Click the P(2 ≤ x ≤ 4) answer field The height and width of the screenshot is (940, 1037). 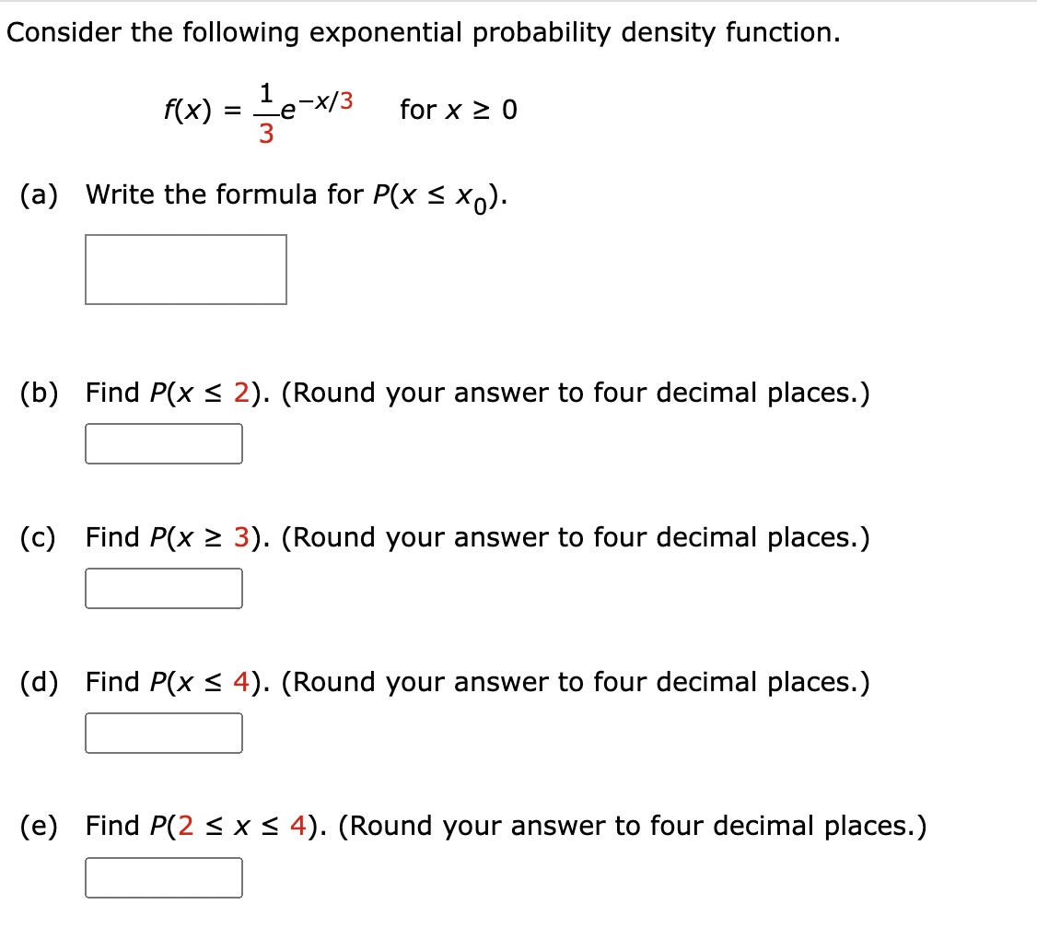click(x=163, y=877)
